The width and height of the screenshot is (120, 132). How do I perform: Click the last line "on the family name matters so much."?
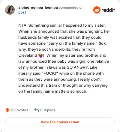(53, 91)
